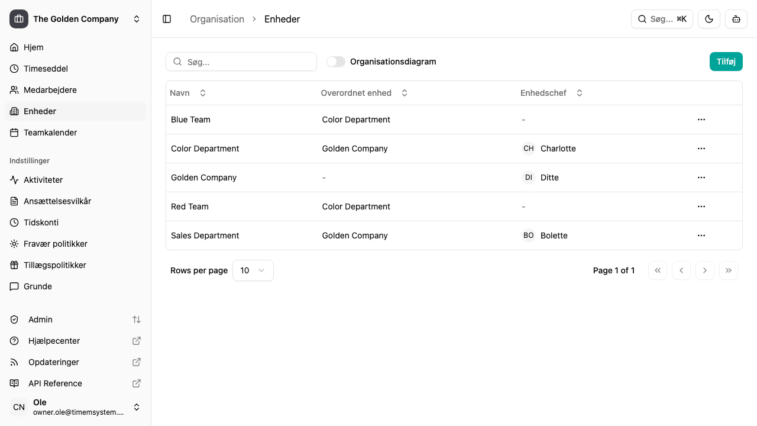Navigate to Organisation via the breadcrumb
This screenshot has width=757, height=426.
(217, 19)
